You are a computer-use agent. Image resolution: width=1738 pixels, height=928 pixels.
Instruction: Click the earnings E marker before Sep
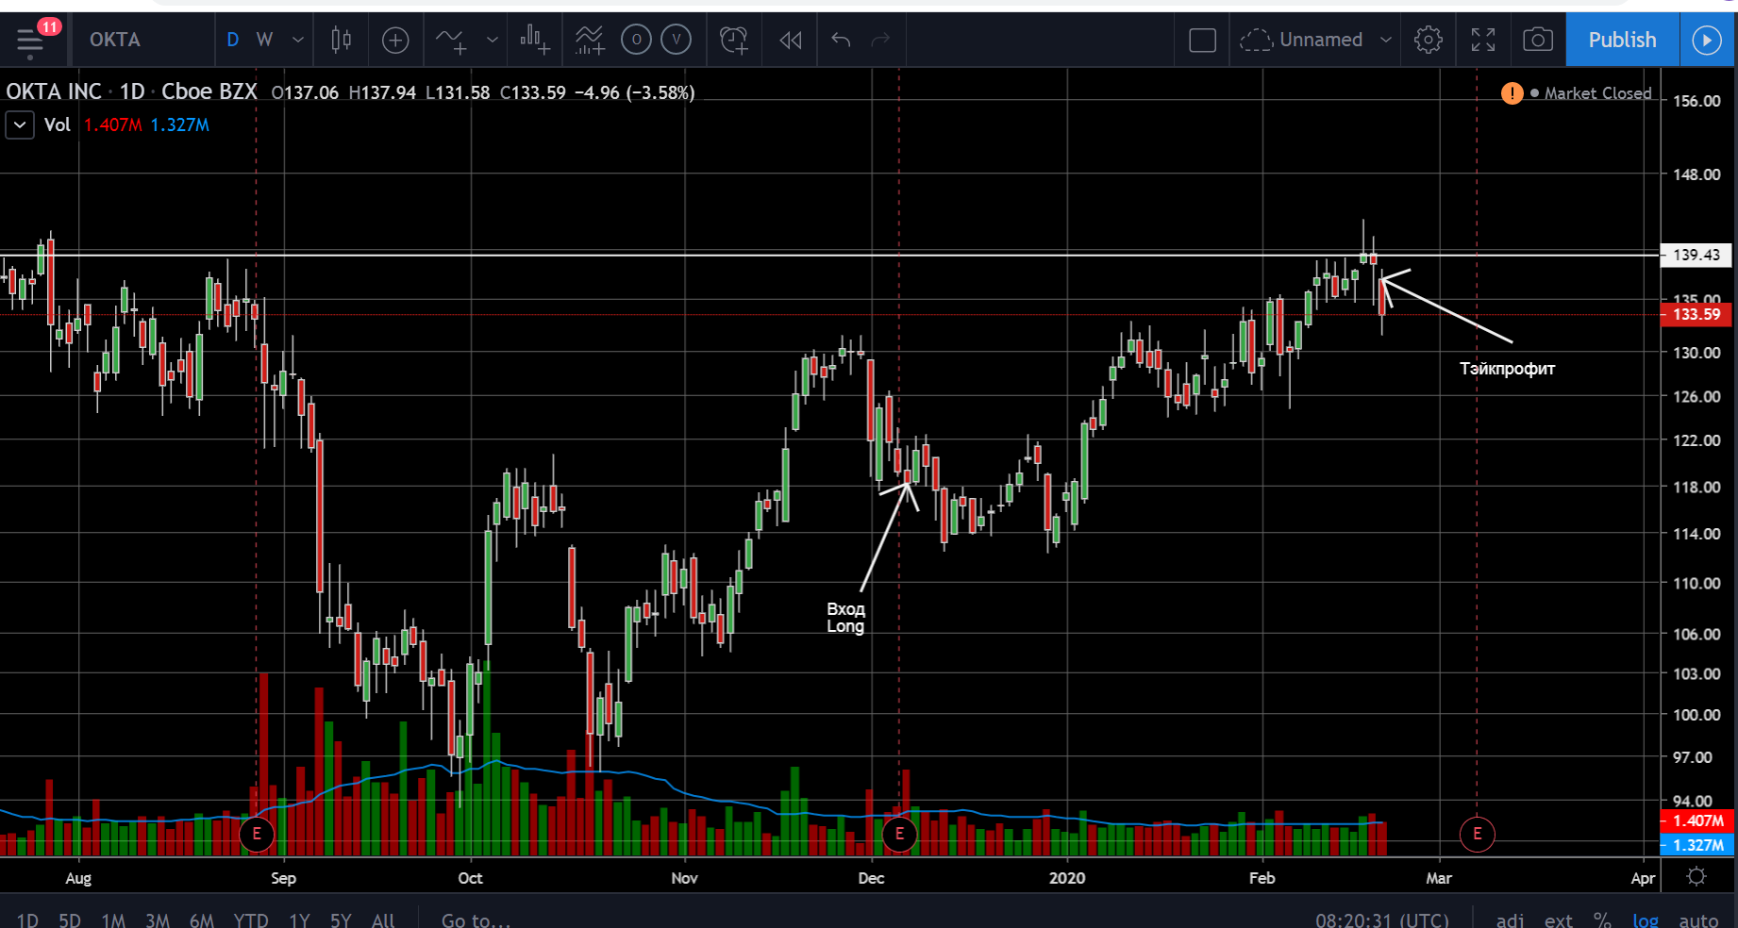click(x=257, y=834)
